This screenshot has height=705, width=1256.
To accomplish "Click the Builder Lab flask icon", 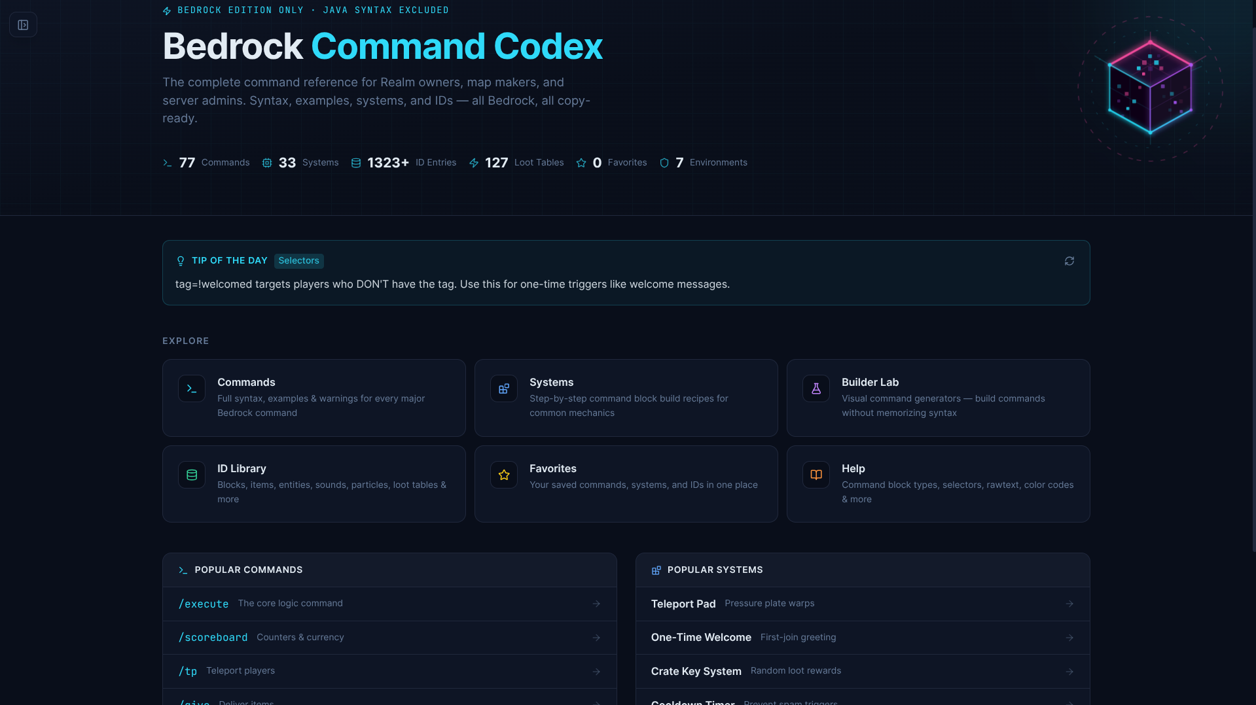I will (x=816, y=388).
